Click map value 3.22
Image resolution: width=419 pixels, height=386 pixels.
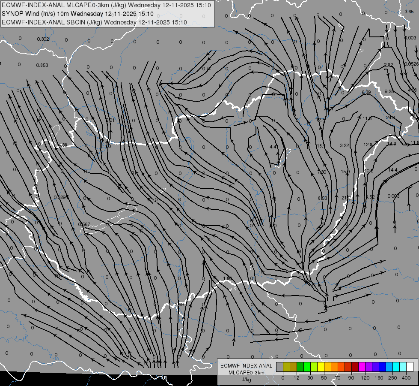[345, 145]
